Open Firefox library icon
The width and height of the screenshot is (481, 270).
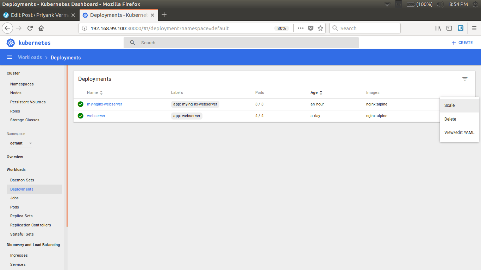pos(438,28)
